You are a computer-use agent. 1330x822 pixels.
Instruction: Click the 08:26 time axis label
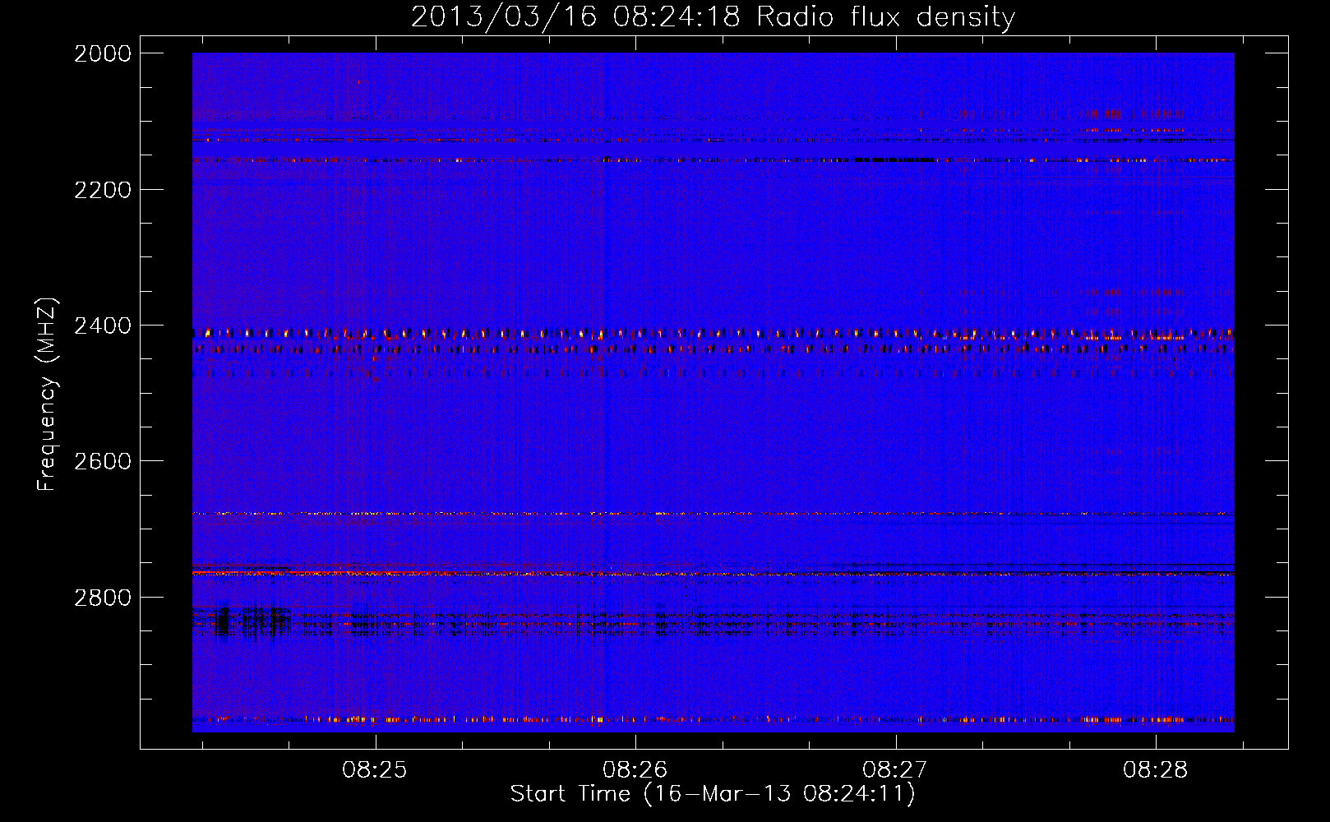[635, 770]
